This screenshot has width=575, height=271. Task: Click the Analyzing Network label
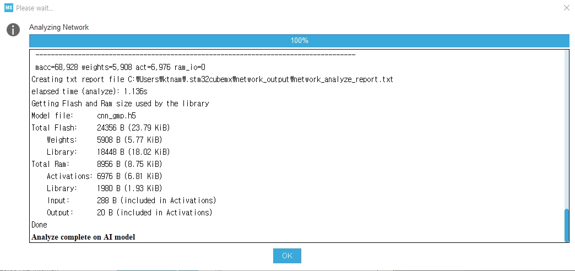(x=59, y=27)
